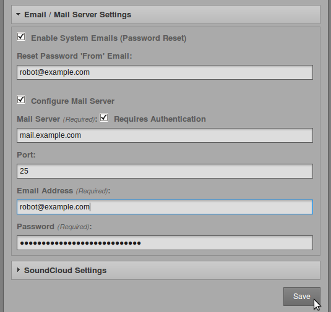The width and height of the screenshot is (331, 312).
Task: Click Enable System Emails (Password Reset) label
Action: click(109, 38)
